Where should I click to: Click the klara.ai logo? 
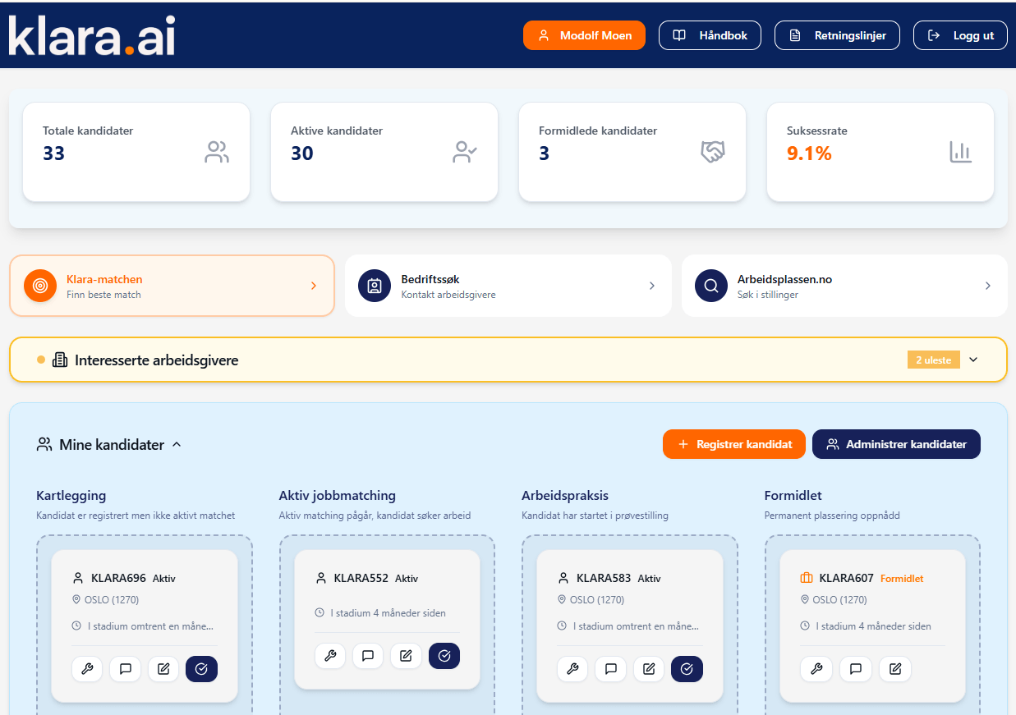click(x=92, y=35)
